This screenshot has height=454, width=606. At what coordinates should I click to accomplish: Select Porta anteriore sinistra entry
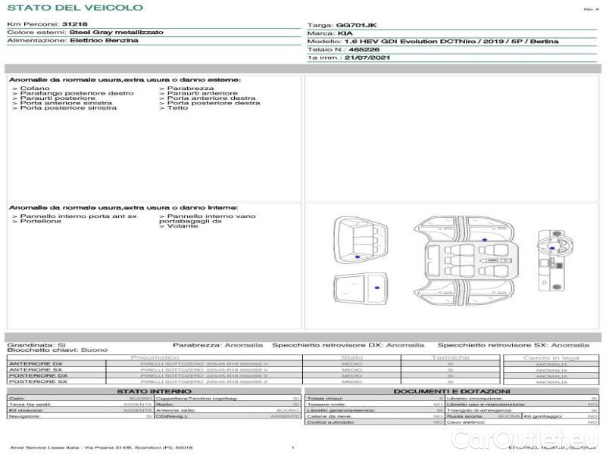pos(62,103)
